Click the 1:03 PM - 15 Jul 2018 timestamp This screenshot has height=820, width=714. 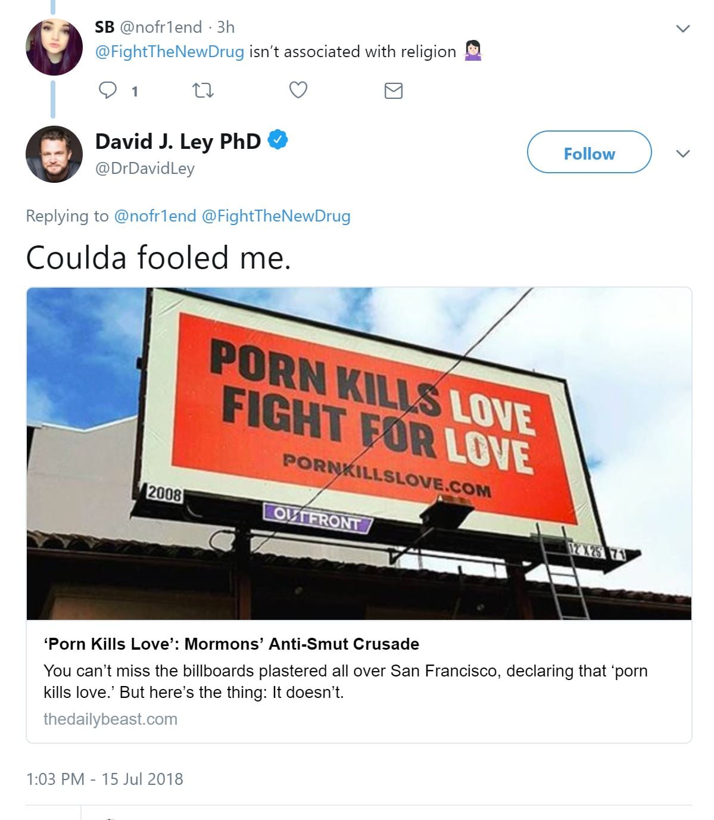tap(105, 779)
